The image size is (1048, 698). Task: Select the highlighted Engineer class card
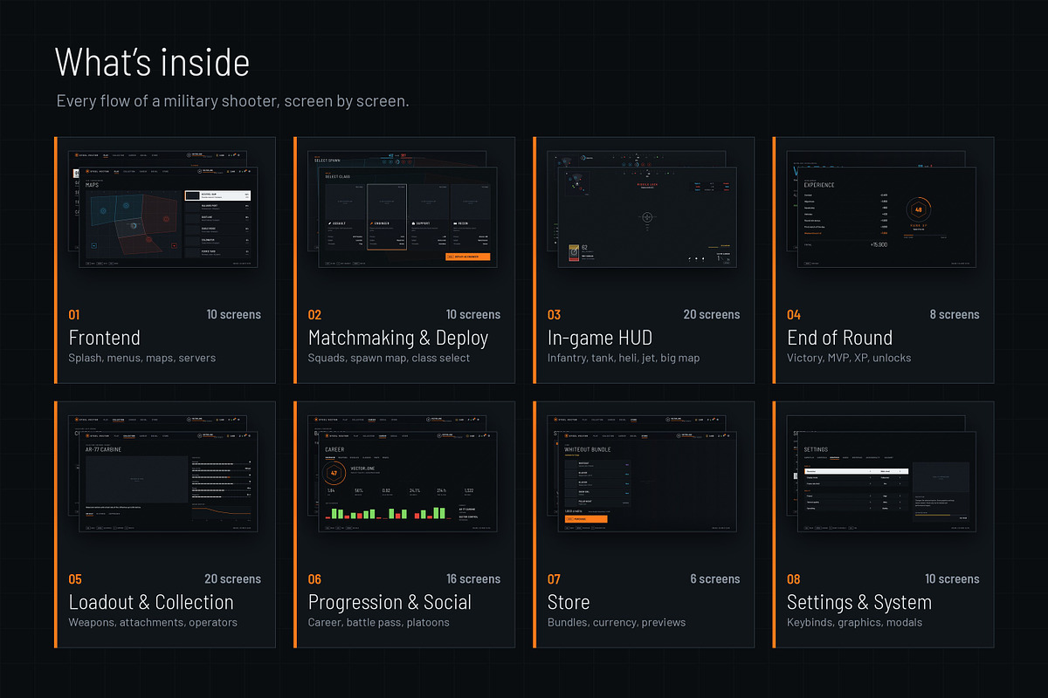(387, 216)
